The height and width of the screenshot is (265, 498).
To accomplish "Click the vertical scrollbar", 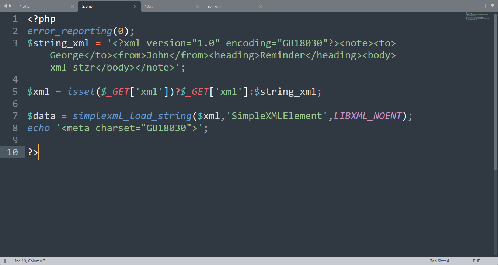I will point(495,92).
